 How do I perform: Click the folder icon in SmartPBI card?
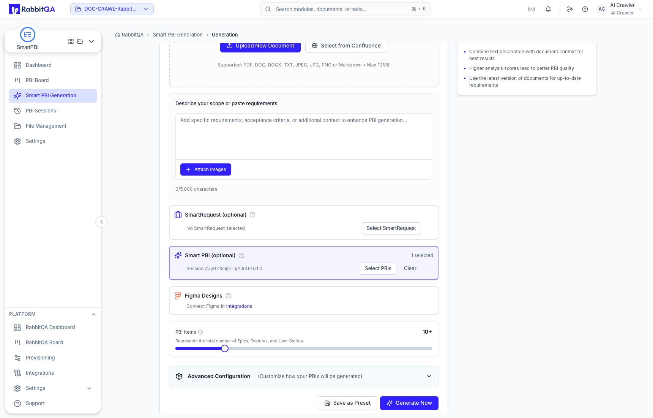coord(80,41)
